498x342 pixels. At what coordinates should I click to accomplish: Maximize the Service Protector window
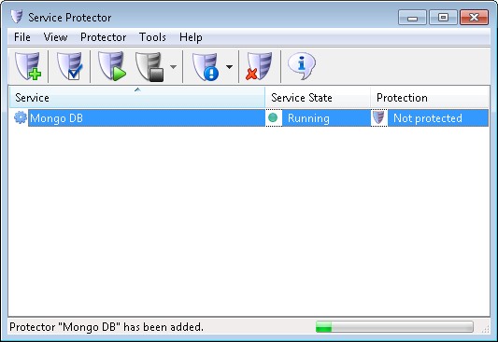[x=443, y=17]
